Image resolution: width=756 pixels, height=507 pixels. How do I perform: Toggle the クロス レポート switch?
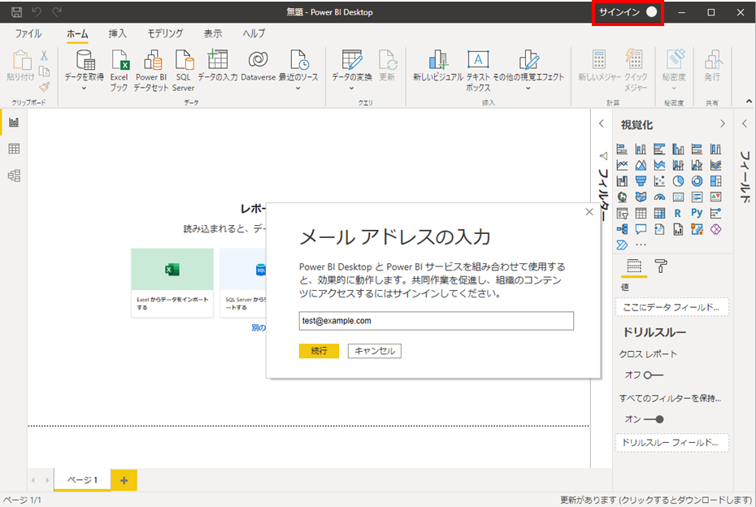coord(654,375)
